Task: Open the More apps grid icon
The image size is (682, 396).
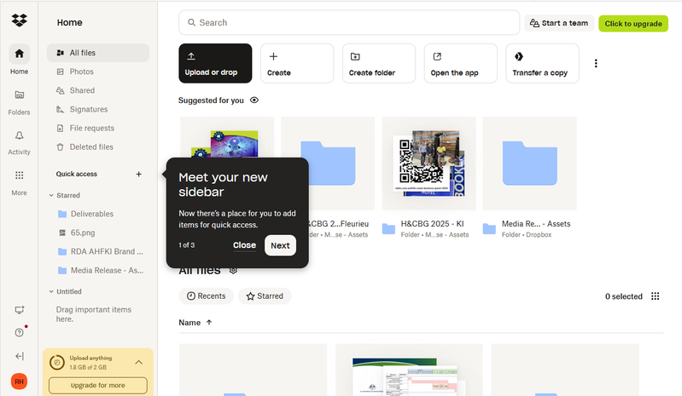Action: pyautogui.click(x=19, y=175)
